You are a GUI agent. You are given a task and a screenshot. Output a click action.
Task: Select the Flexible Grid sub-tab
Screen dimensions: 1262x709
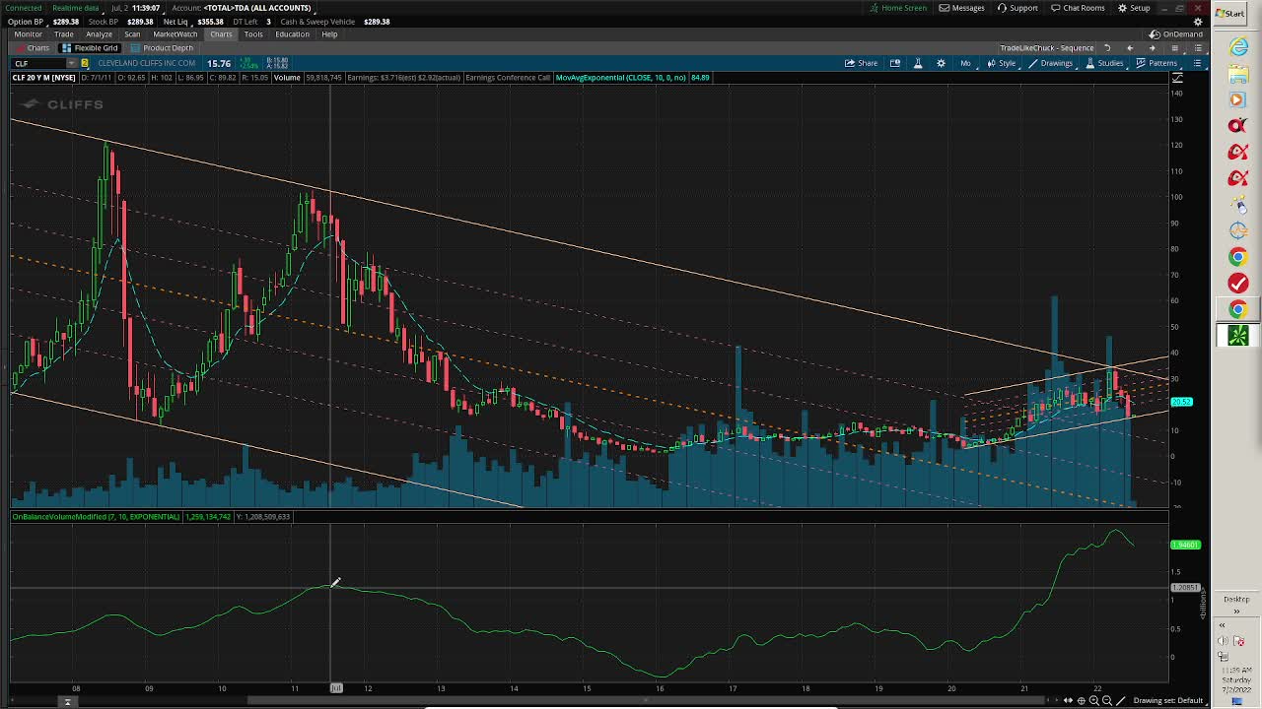91,48
